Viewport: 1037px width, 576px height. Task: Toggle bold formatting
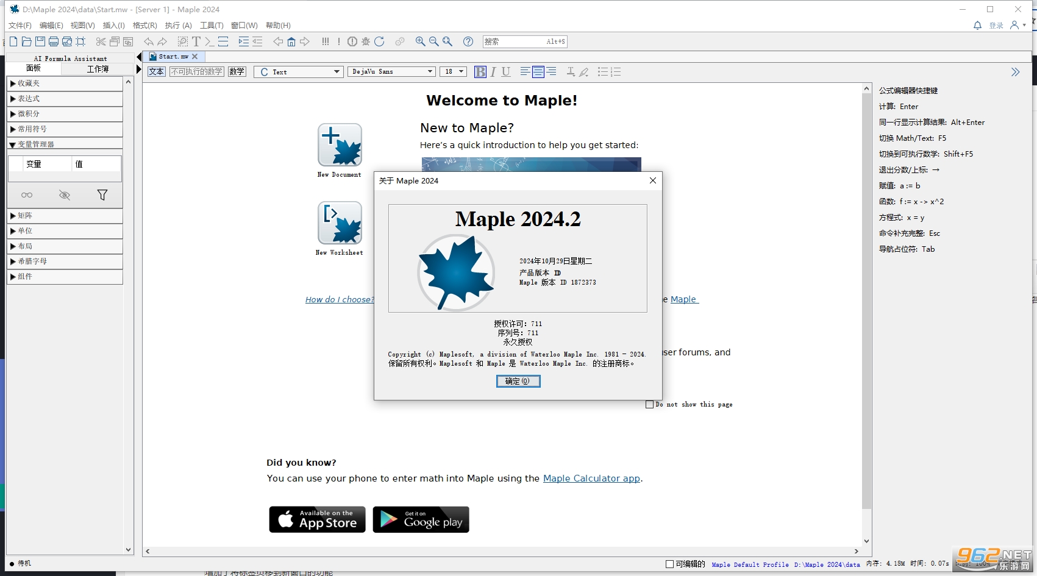pyautogui.click(x=480, y=72)
